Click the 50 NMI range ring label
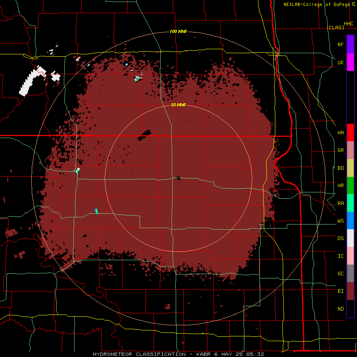 click(178, 105)
